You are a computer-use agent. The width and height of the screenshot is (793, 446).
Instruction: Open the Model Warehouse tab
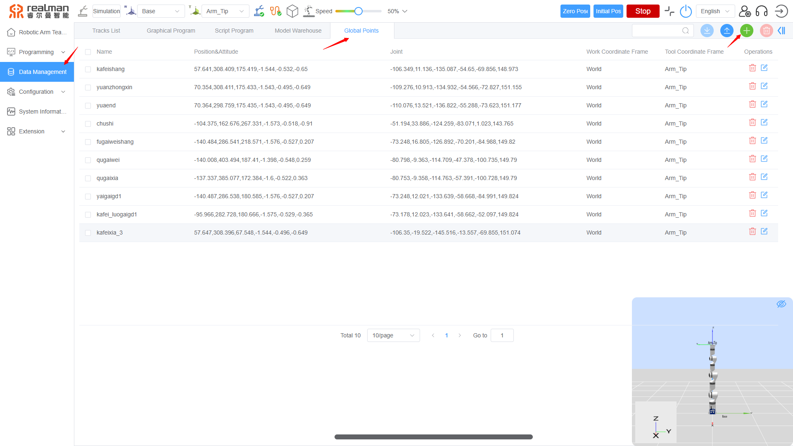tap(298, 31)
